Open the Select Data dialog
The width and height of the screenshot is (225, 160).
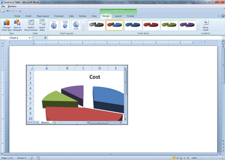click(42, 25)
